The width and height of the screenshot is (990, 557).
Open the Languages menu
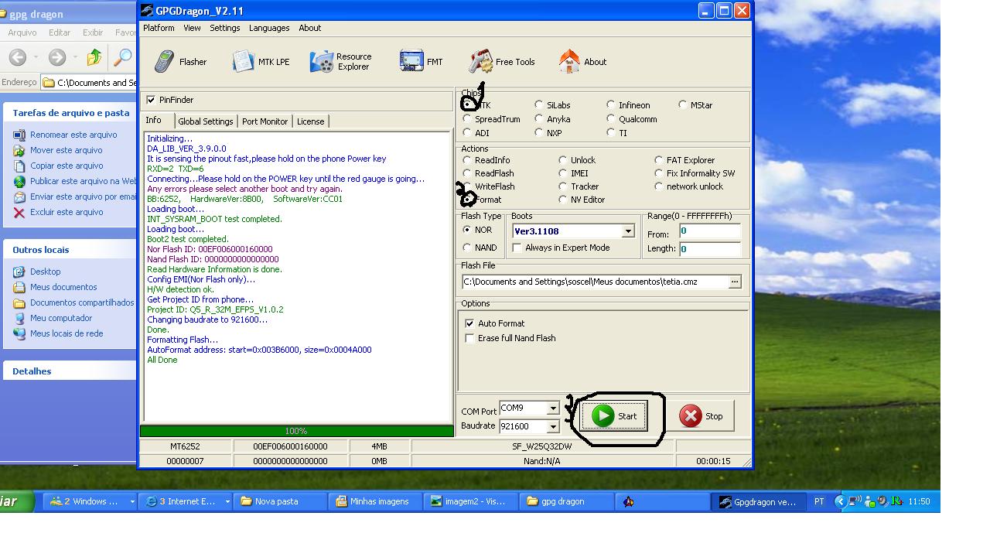click(269, 28)
